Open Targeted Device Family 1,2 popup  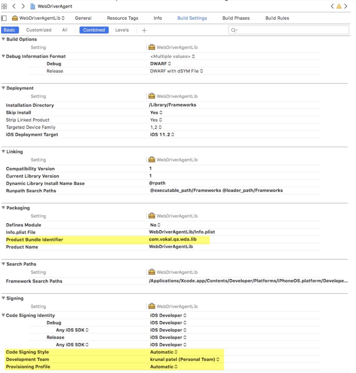coord(156,127)
